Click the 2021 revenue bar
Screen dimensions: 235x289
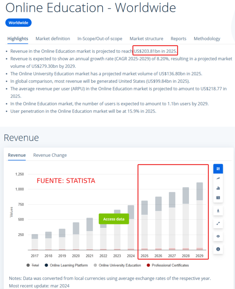(90, 234)
